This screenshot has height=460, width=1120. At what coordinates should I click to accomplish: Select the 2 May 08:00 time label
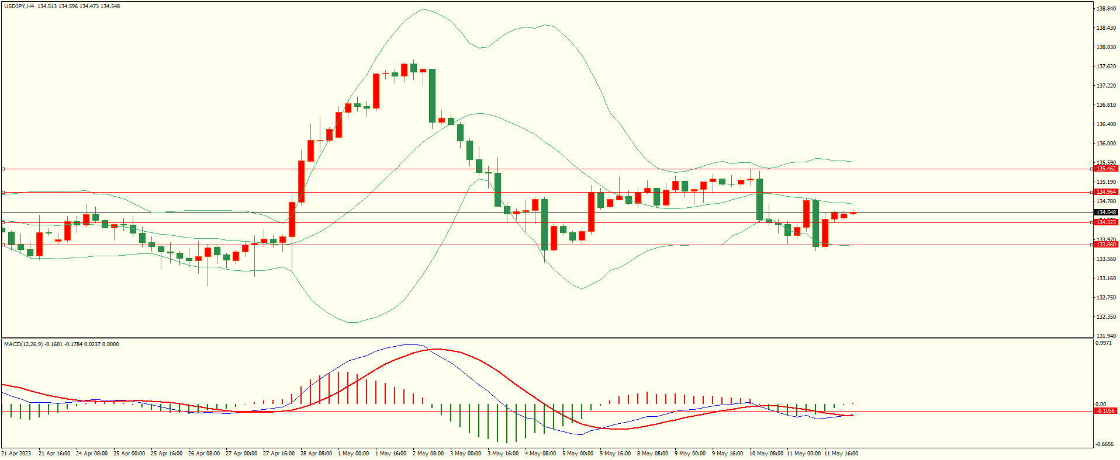428,454
